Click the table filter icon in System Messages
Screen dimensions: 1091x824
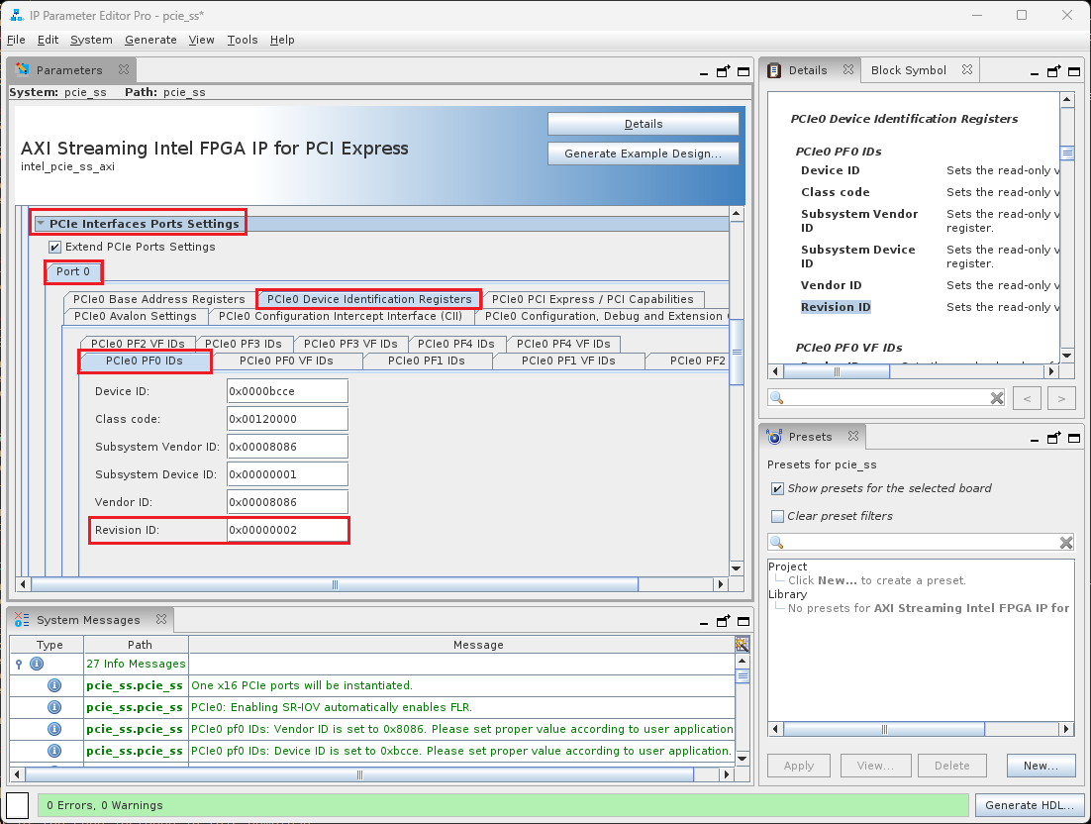(742, 645)
